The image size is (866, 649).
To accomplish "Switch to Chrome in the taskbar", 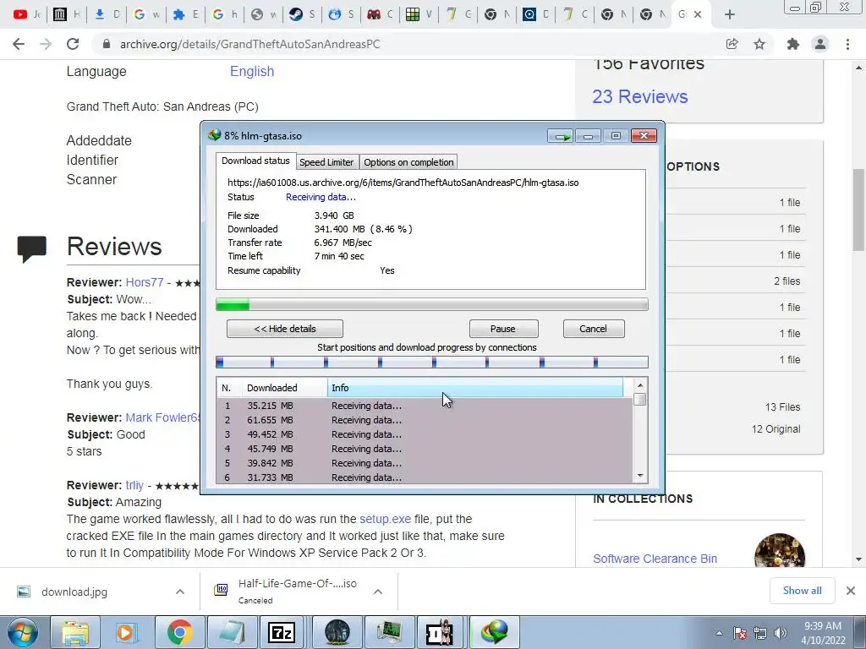I will (179, 632).
